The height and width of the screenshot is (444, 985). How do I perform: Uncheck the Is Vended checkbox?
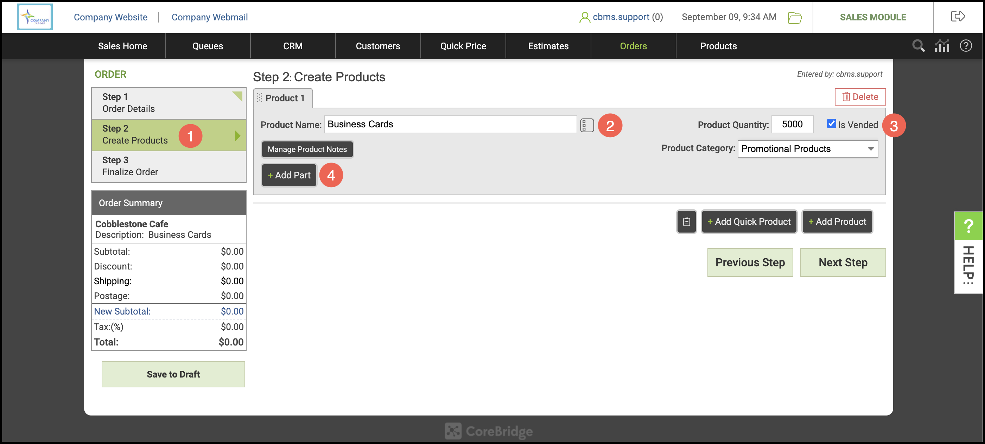[x=831, y=123]
